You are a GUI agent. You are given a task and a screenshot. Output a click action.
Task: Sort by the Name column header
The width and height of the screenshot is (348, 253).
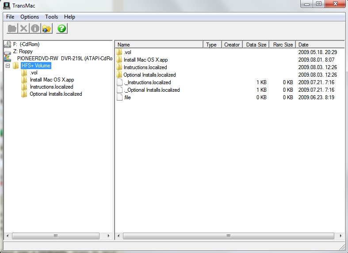tap(159, 44)
